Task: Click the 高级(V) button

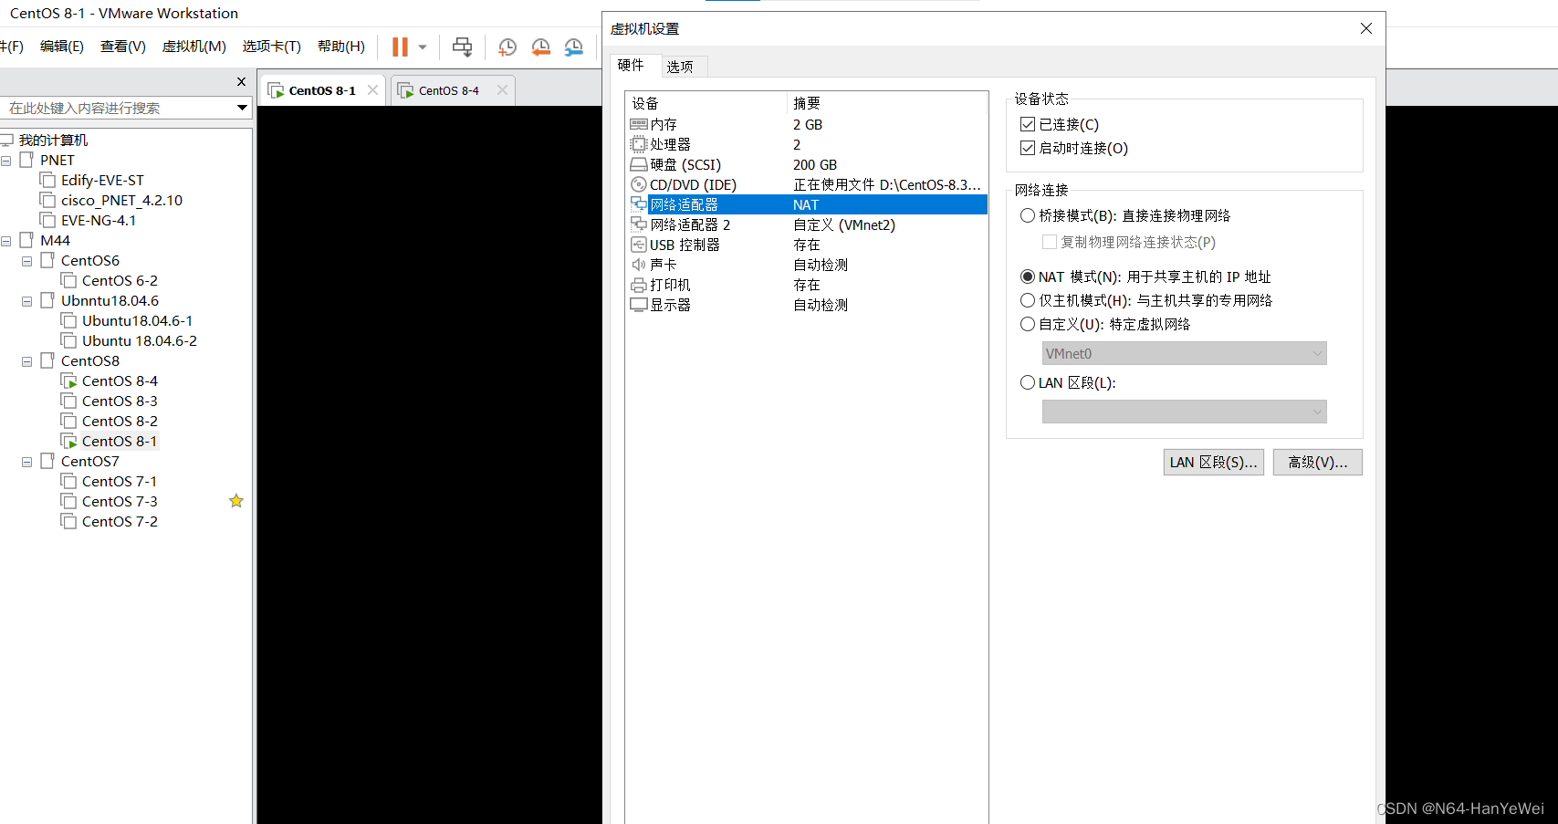Action: click(x=1317, y=462)
